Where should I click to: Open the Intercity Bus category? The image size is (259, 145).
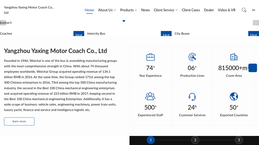[96, 34]
